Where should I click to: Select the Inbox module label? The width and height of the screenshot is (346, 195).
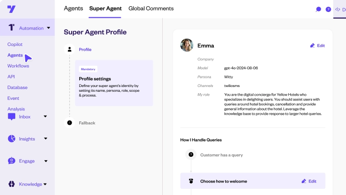tap(25, 117)
